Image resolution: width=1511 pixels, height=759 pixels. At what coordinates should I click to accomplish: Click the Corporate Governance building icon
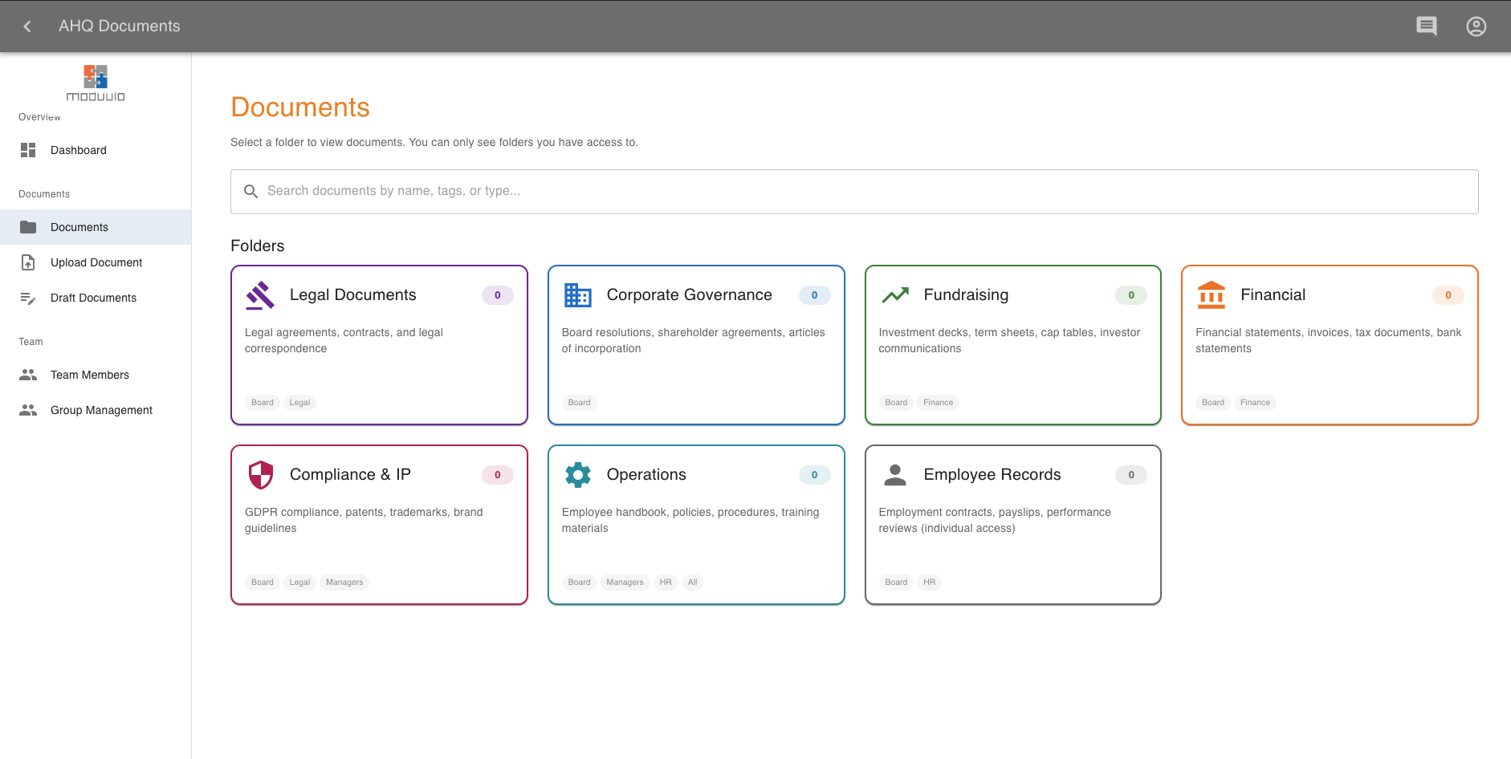(x=577, y=295)
